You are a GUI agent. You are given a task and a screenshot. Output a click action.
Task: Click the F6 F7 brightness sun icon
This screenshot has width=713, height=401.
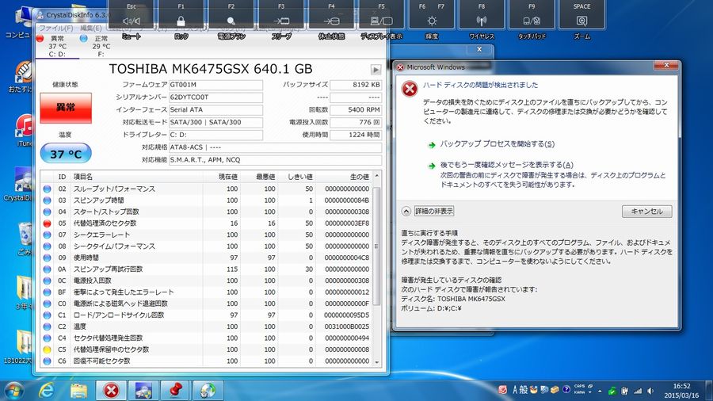click(432, 21)
